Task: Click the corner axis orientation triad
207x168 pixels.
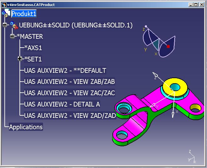Action: point(192,157)
